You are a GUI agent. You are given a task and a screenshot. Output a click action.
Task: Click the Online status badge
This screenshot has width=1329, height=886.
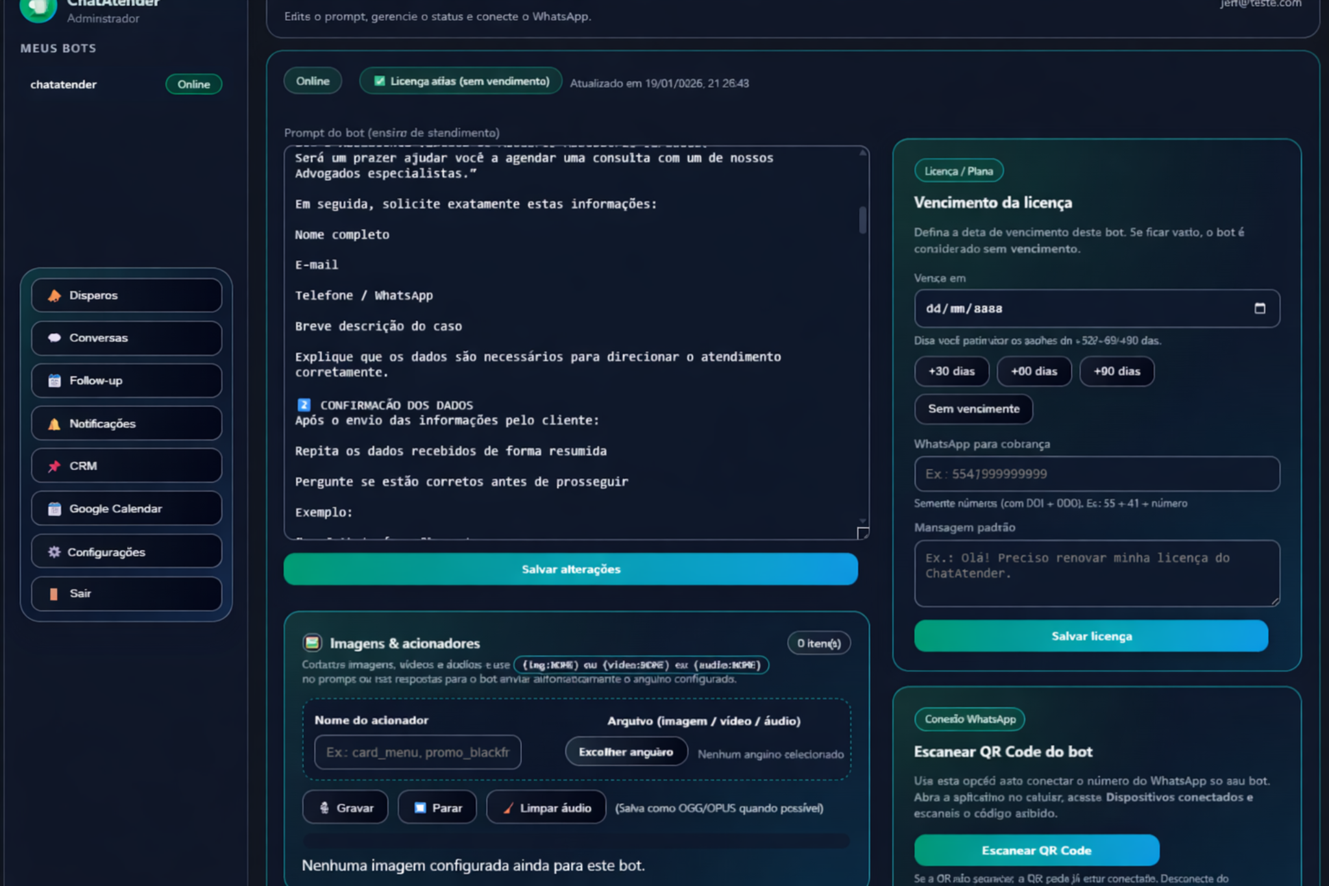313,80
